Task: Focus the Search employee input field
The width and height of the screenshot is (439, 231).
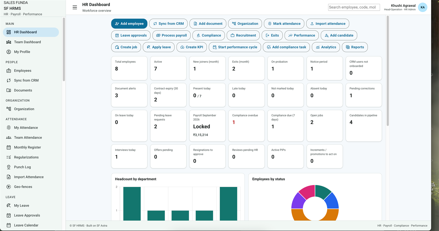Action: [354, 7]
